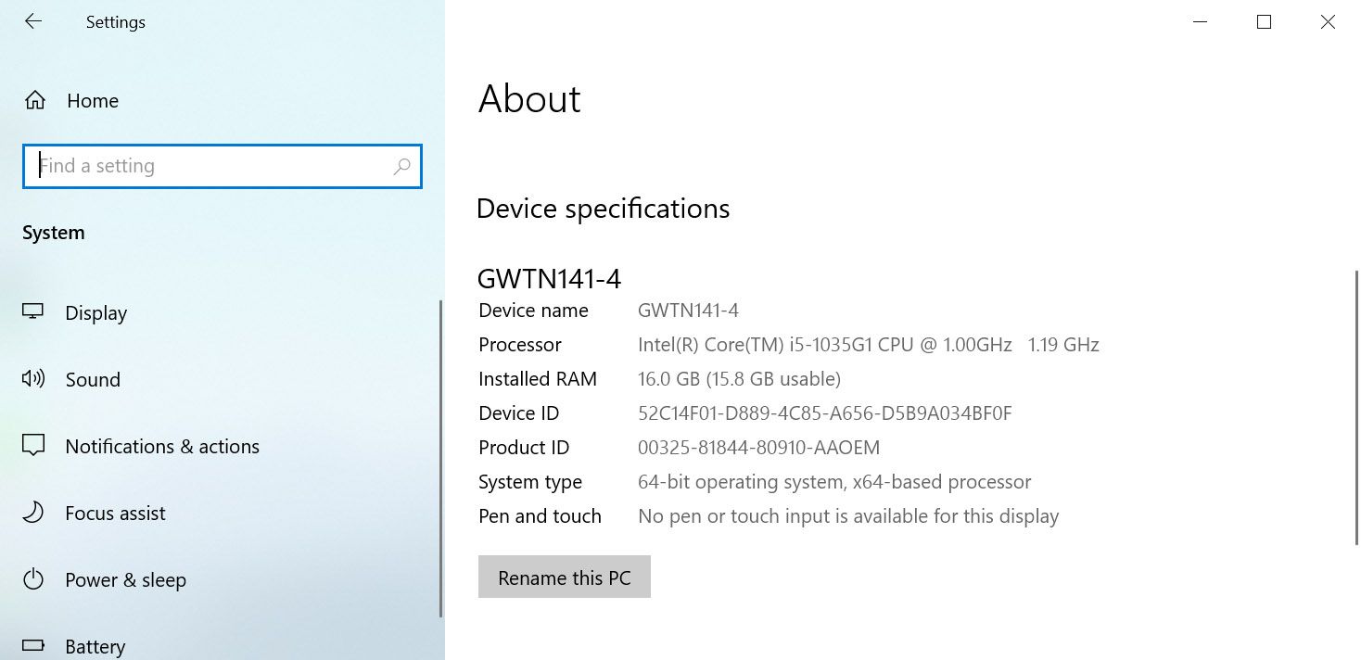Screen dimensions: 1361x660
Task: Open Focus assist settings
Action: tap(115, 514)
